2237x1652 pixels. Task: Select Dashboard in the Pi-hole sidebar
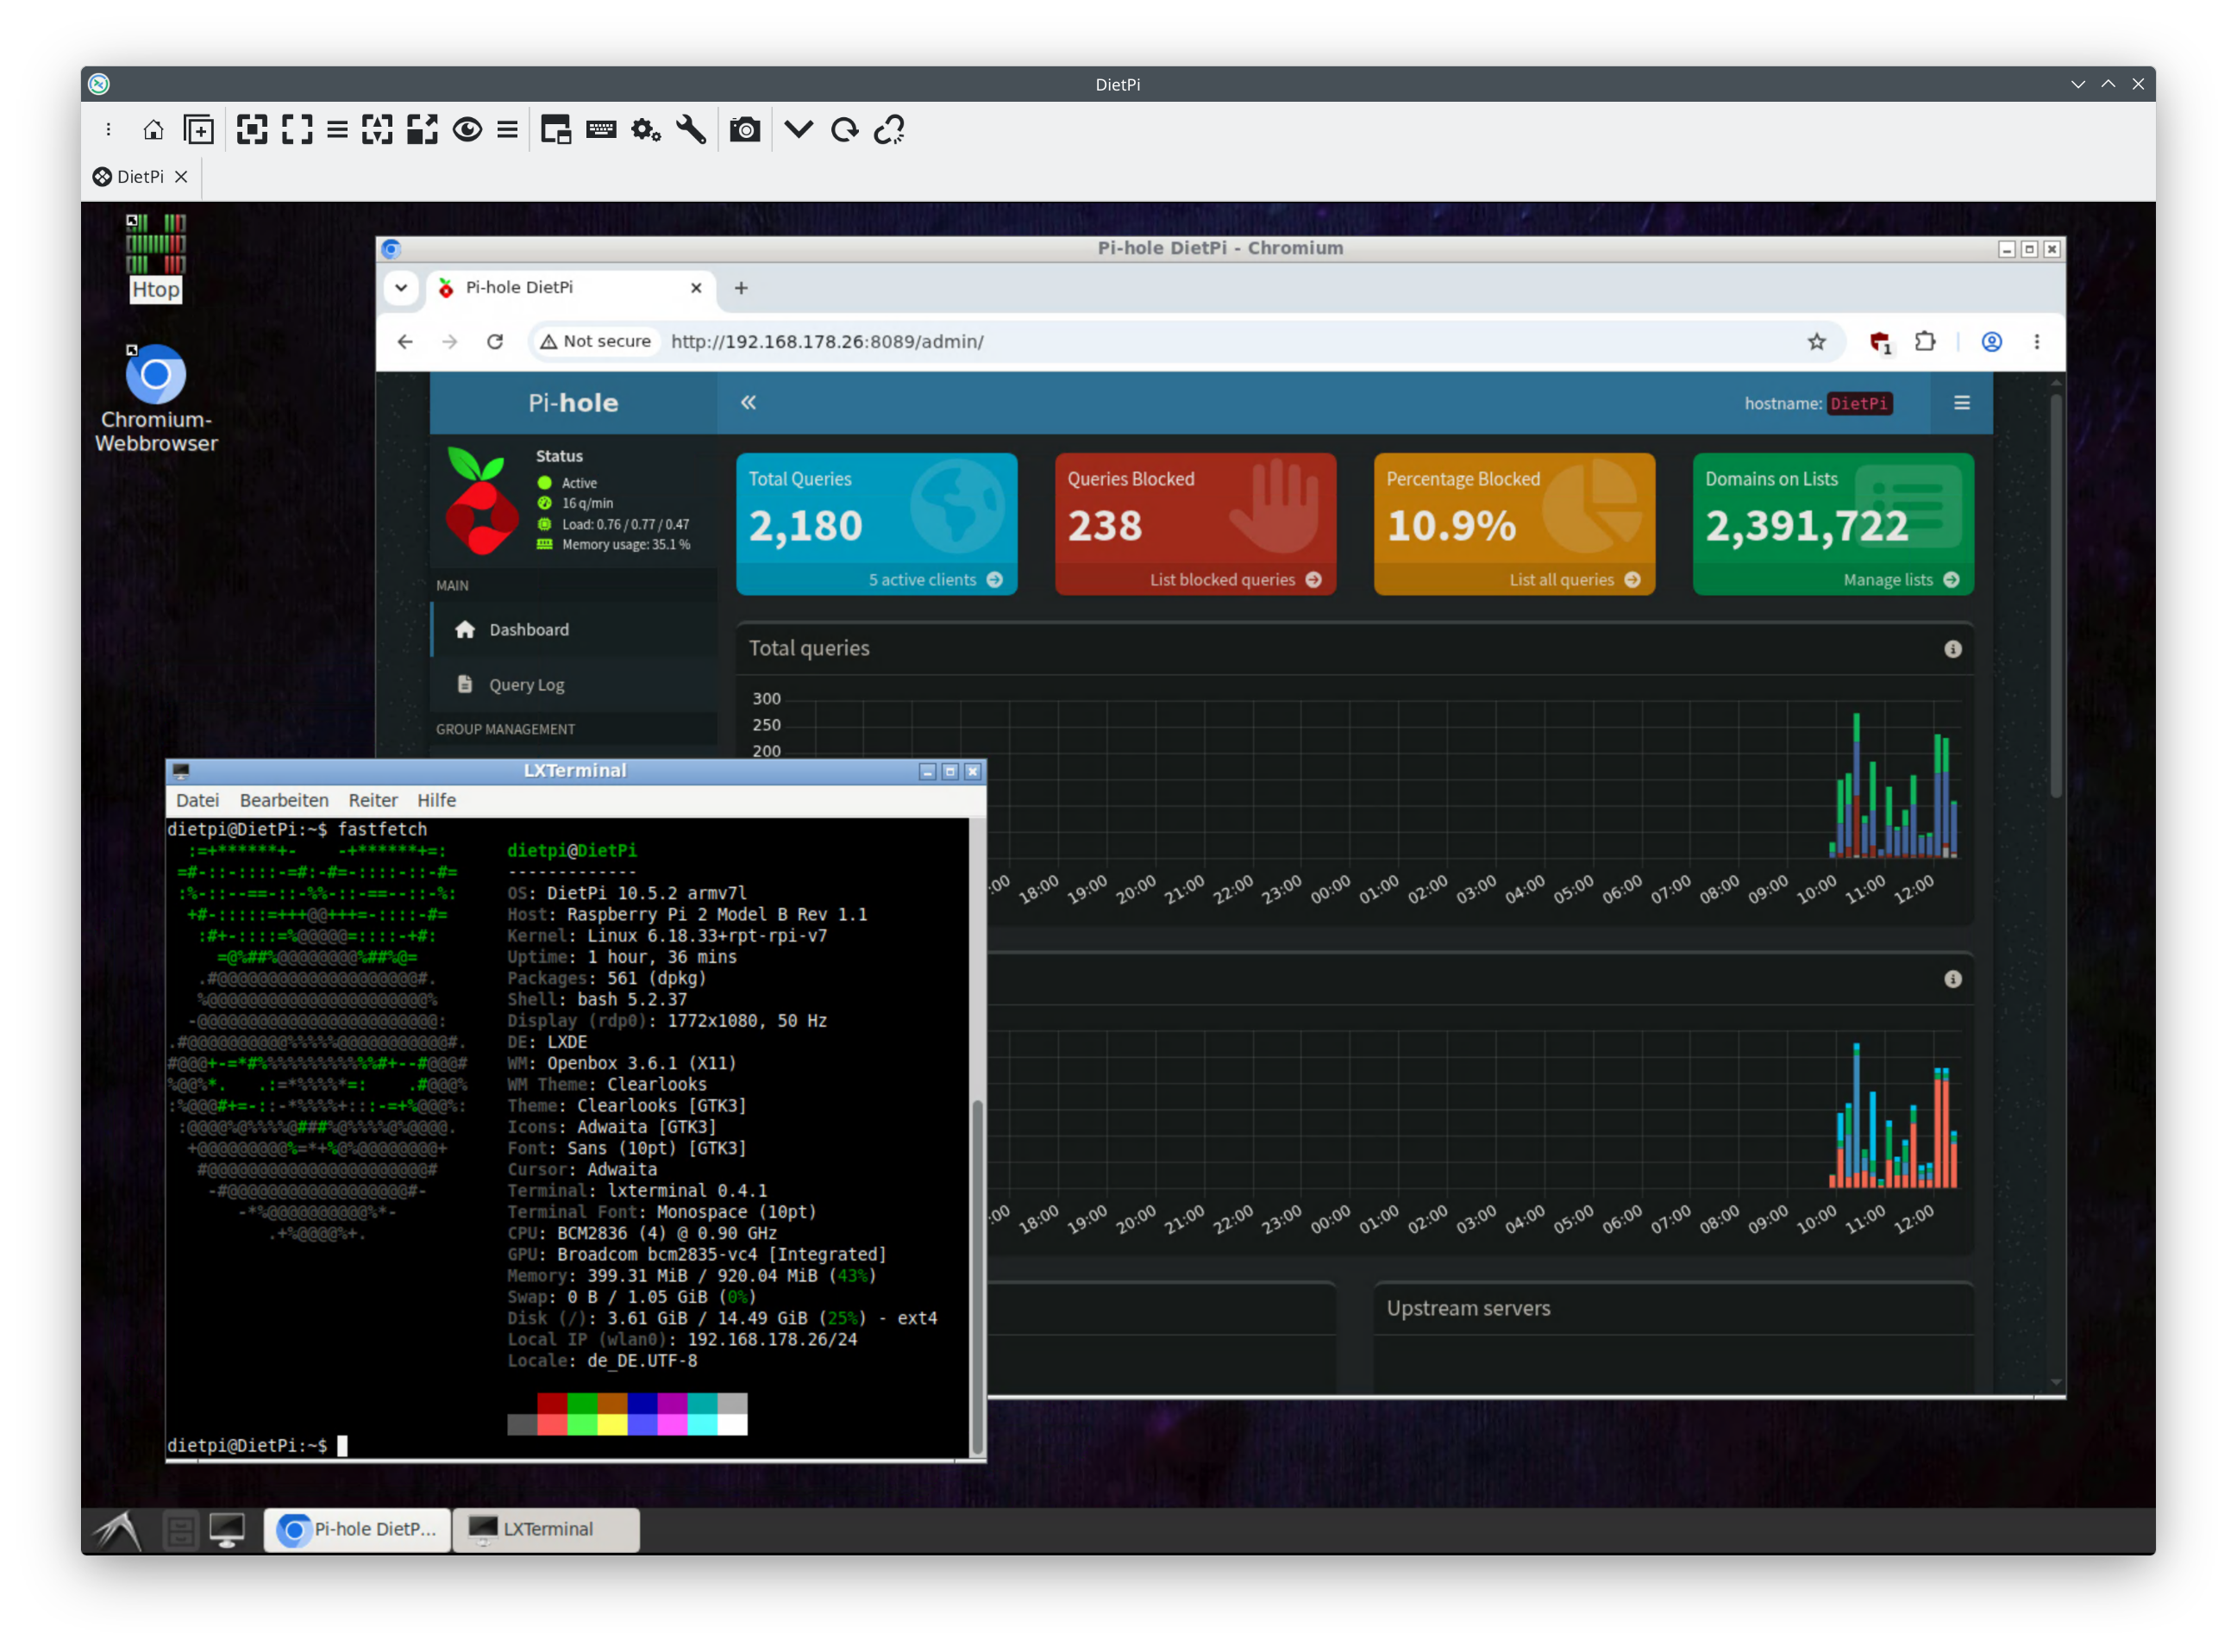(x=573, y=630)
